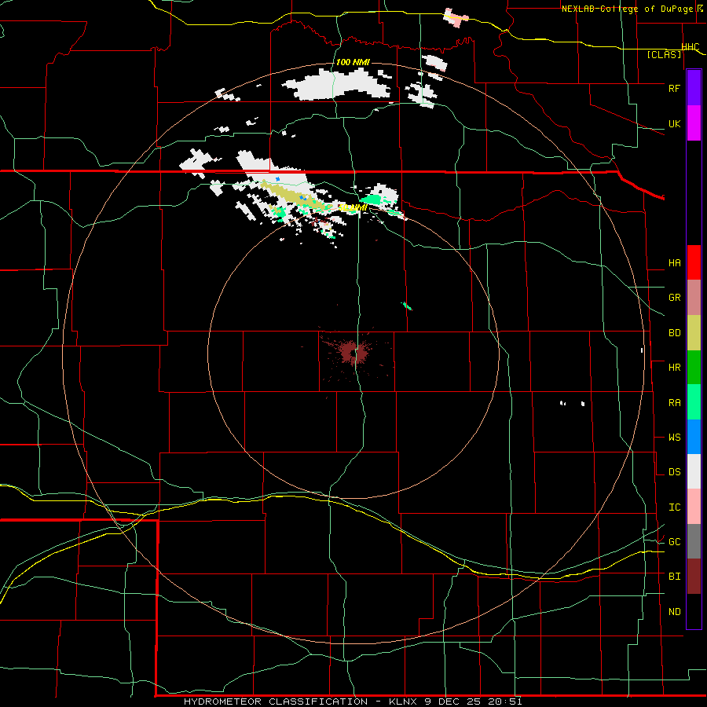Click the IC legend label

[x=674, y=507]
